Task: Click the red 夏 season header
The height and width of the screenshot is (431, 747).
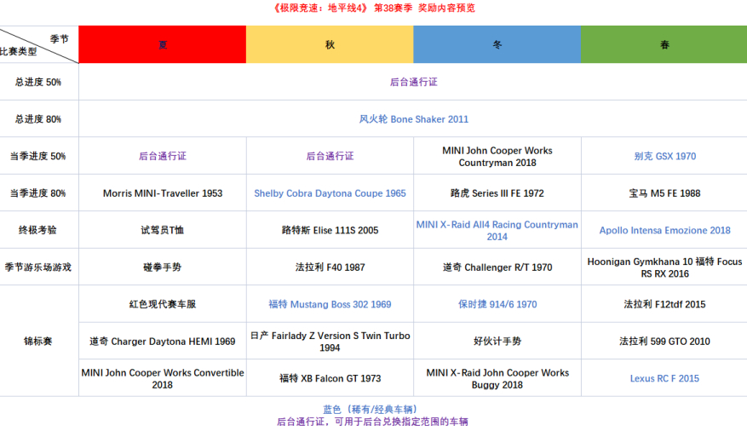Action: tap(163, 44)
